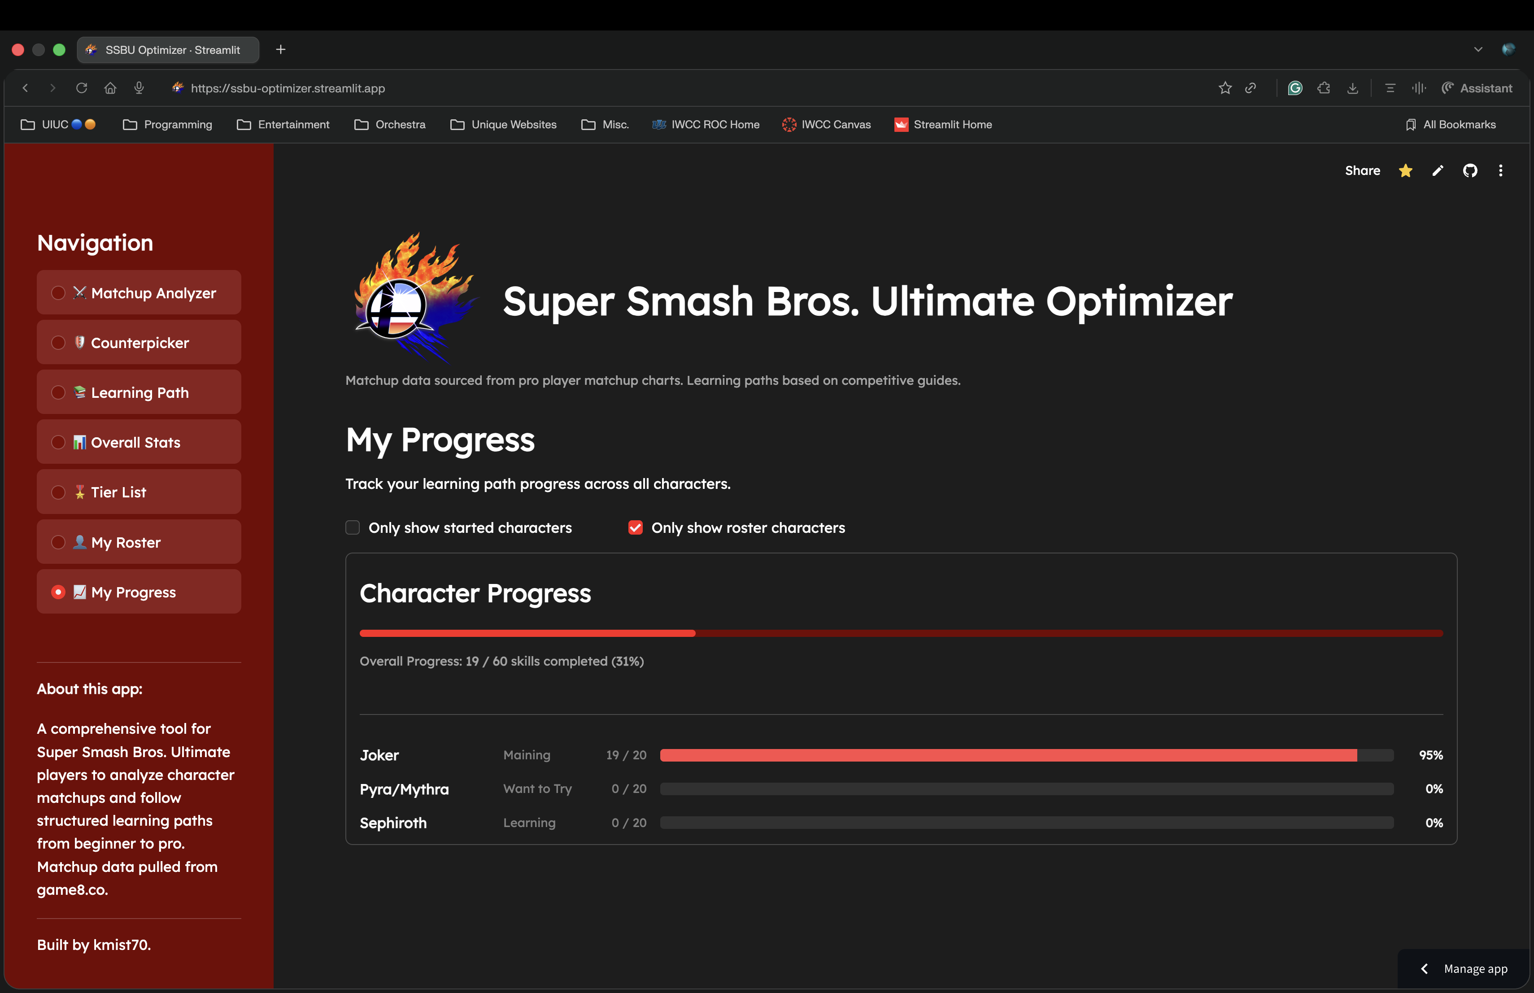Reload the page
This screenshot has height=993, width=1534.
click(x=81, y=88)
